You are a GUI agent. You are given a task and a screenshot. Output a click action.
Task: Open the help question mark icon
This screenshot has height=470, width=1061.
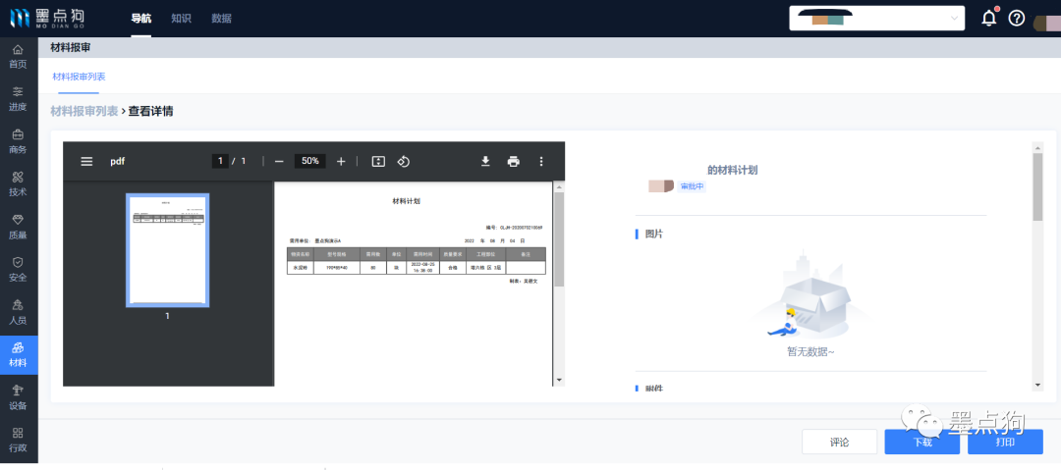point(1017,19)
